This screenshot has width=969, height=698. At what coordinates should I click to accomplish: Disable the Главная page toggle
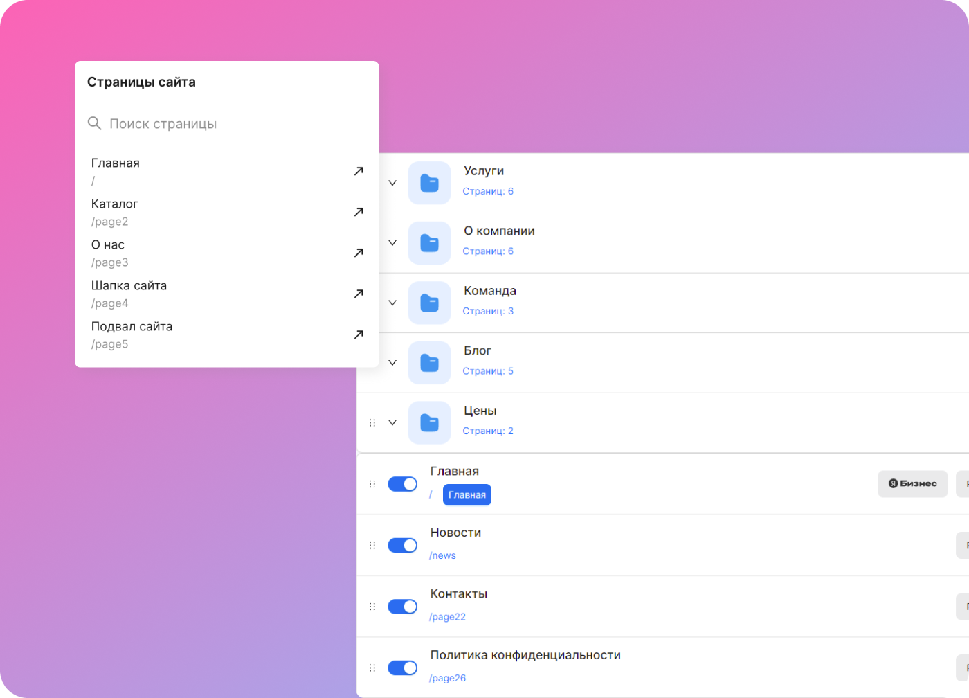402,484
